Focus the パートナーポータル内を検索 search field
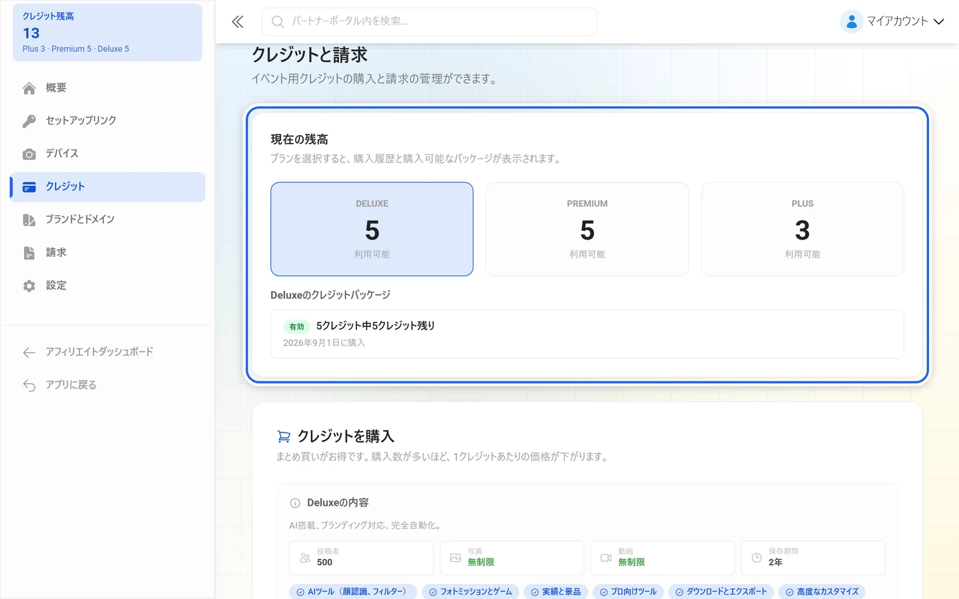Image resolution: width=959 pixels, height=599 pixels. click(x=429, y=22)
